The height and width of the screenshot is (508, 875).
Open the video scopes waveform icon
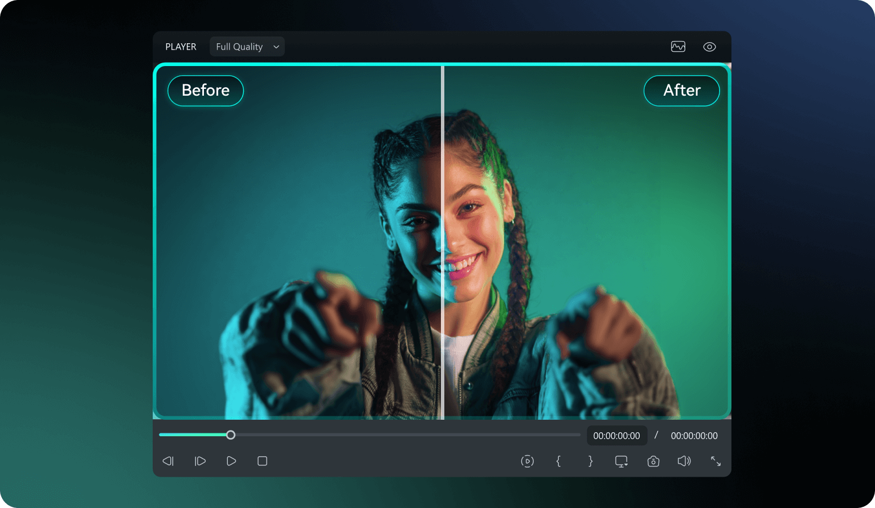click(x=678, y=47)
